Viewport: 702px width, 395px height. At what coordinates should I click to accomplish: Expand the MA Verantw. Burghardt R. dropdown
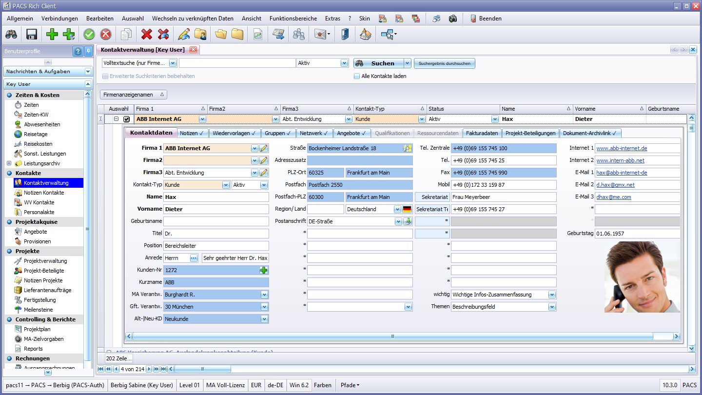pos(264,295)
